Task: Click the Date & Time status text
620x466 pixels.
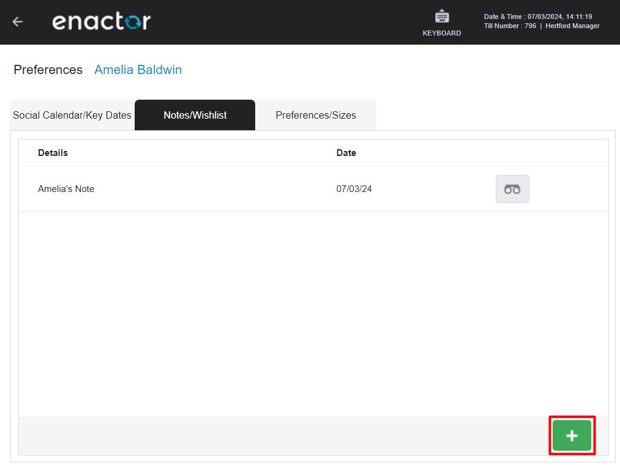Action: click(538, 17)
